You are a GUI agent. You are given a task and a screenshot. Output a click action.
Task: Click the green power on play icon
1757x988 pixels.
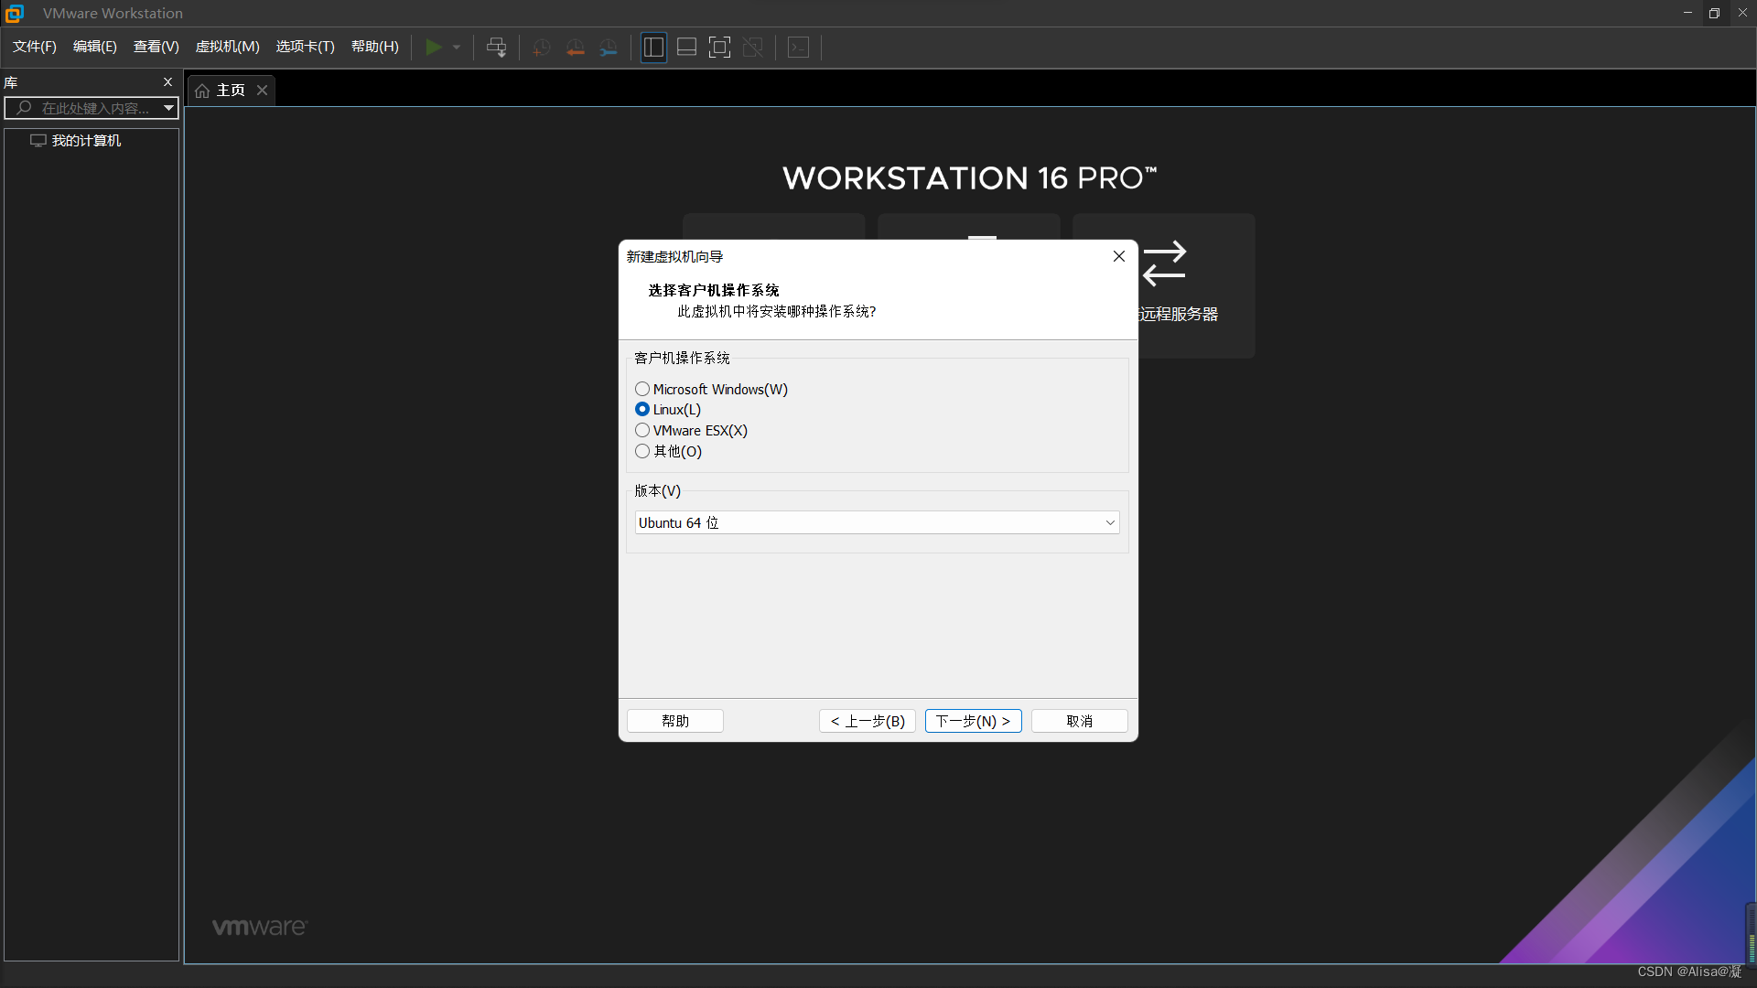click(x=434, y=47)
